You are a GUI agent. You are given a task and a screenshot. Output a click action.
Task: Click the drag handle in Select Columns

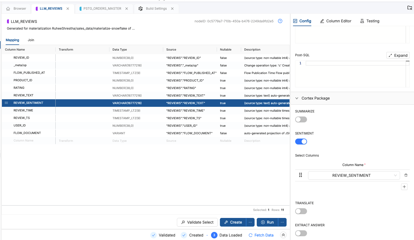301,175
